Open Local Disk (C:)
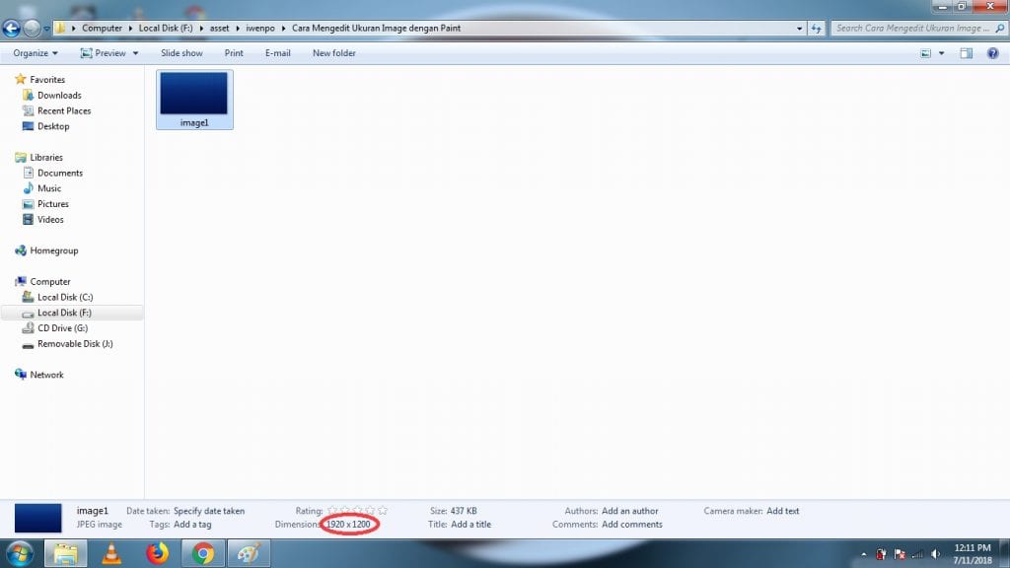 [65, 297]
